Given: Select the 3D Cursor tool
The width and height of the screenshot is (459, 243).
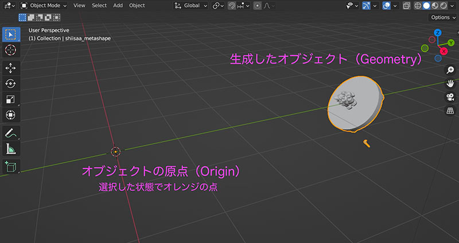Looking at the screenshot, I should coord(11,50).
